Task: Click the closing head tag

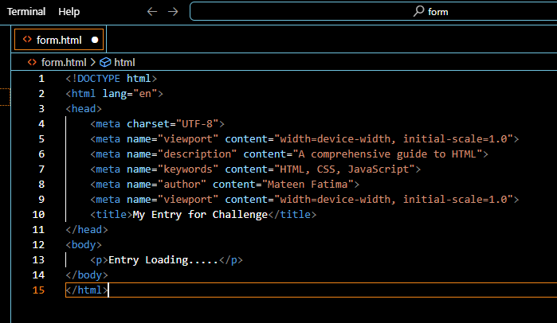Action: [87, 230]
